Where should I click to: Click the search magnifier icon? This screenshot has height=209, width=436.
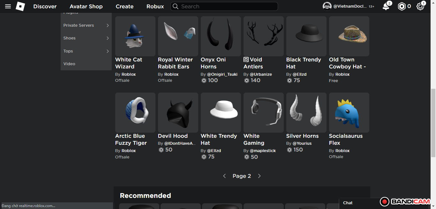coord(175,6)
